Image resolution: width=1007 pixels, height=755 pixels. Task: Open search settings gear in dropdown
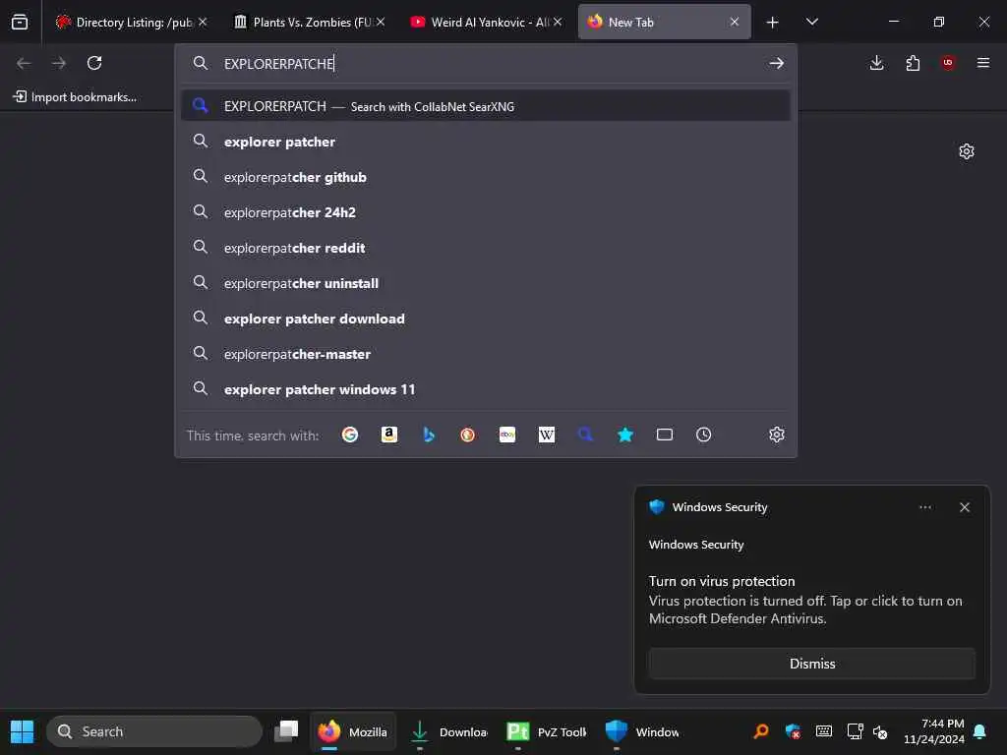click(x=777, y=435)
